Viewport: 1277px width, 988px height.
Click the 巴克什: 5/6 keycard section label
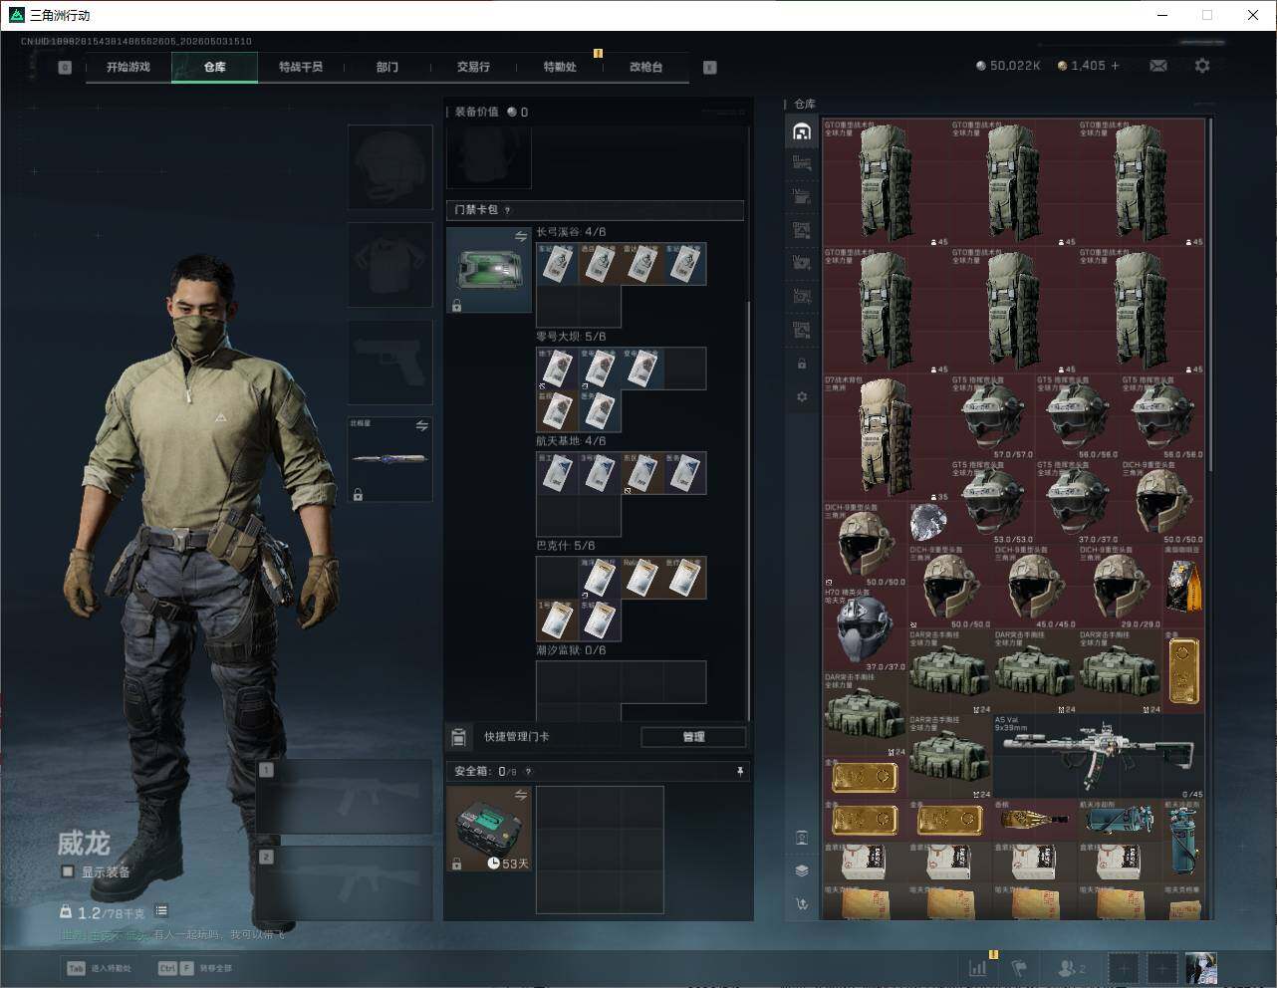tap(566, 546)
